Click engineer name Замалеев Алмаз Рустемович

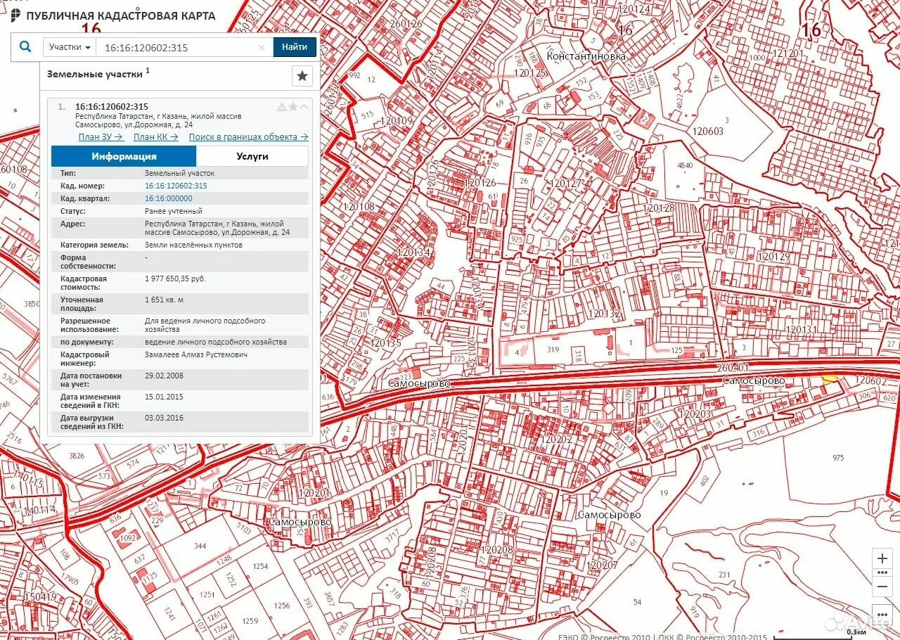pos(196,354)
